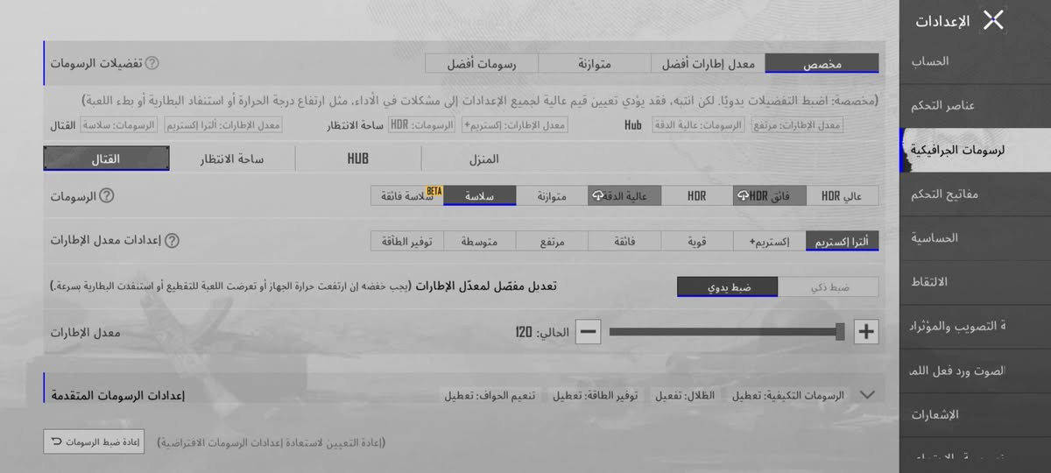
Task: Set frame rate to فائقة
Action: 624,241
